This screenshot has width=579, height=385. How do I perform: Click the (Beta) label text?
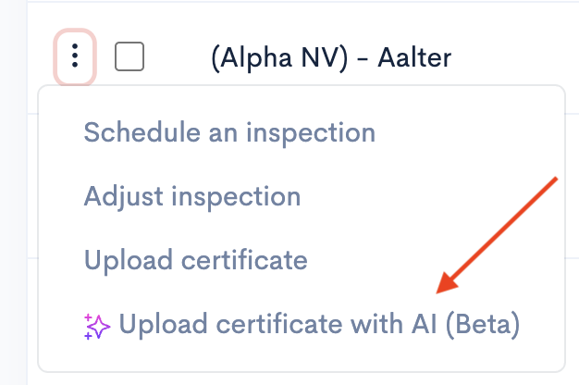[483, 325]
